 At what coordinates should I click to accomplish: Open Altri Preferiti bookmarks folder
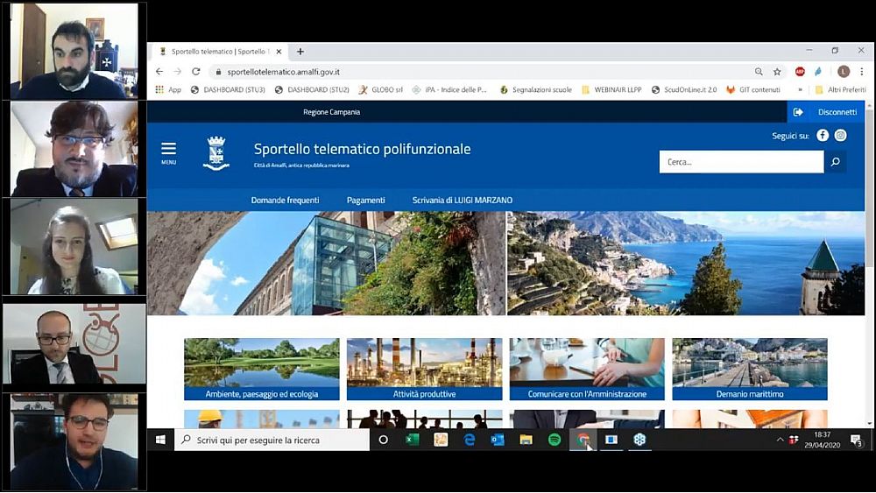[840, 89]
